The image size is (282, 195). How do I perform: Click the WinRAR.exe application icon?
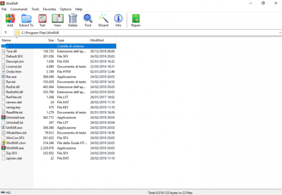3,148
